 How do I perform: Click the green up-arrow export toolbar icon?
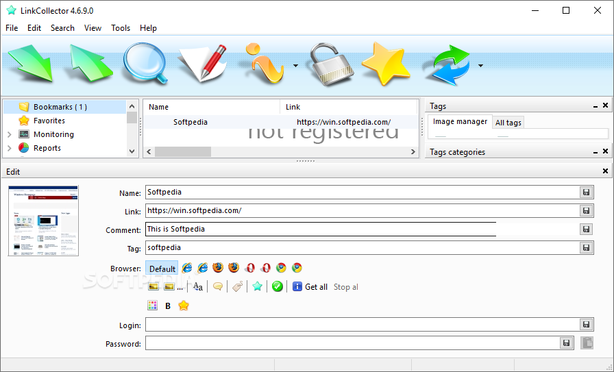pos(91,63)
